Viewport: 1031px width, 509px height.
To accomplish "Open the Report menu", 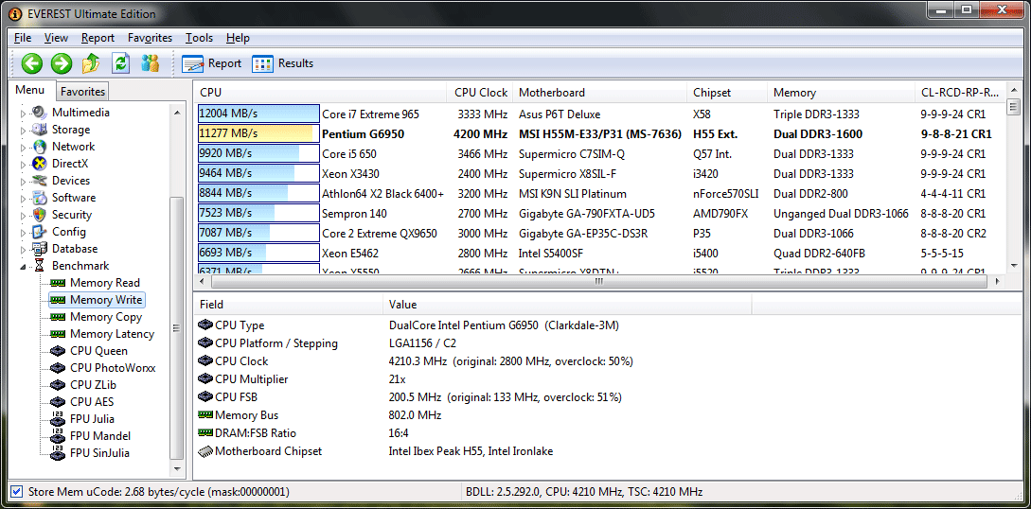I will point(98,38).
